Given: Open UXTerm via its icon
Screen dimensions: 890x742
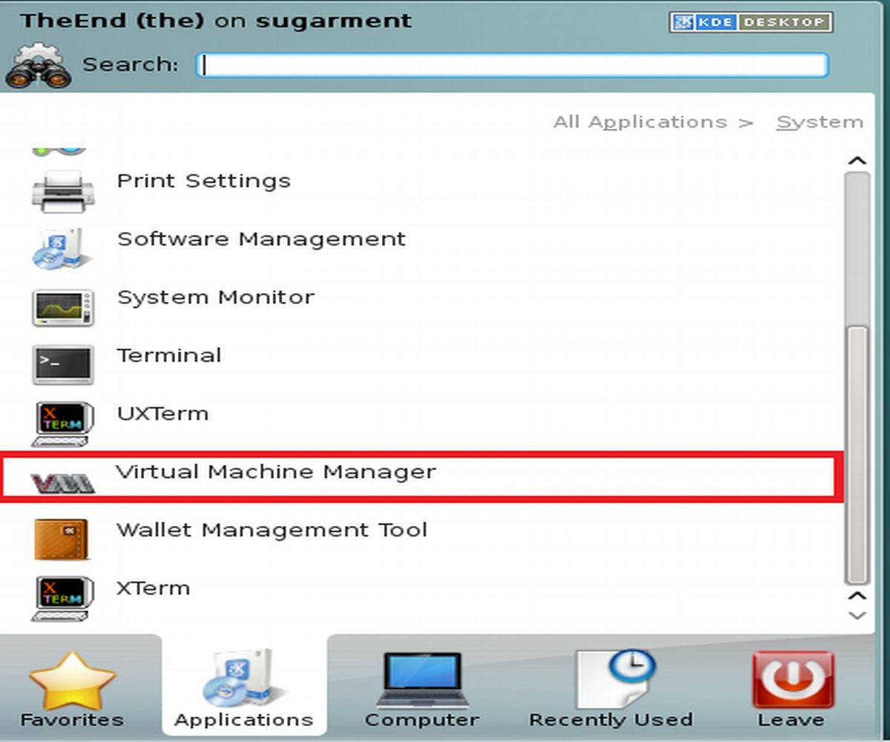Looking at the screenshot, I should (63, 423).
